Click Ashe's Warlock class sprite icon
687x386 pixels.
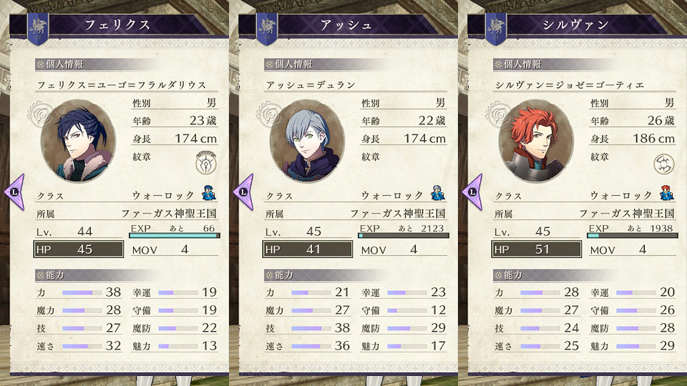point(438,193)
